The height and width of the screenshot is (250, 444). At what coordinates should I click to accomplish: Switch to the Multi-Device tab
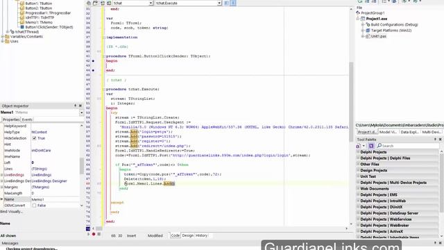[x=432, y=132]
